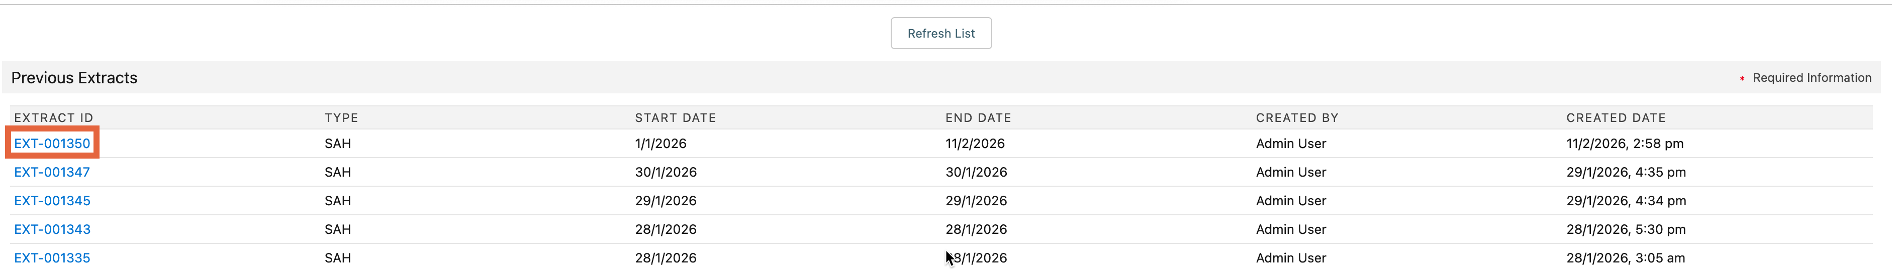Open extract EXT-001350
This screenshot has height=271, width=1892.
52,144
